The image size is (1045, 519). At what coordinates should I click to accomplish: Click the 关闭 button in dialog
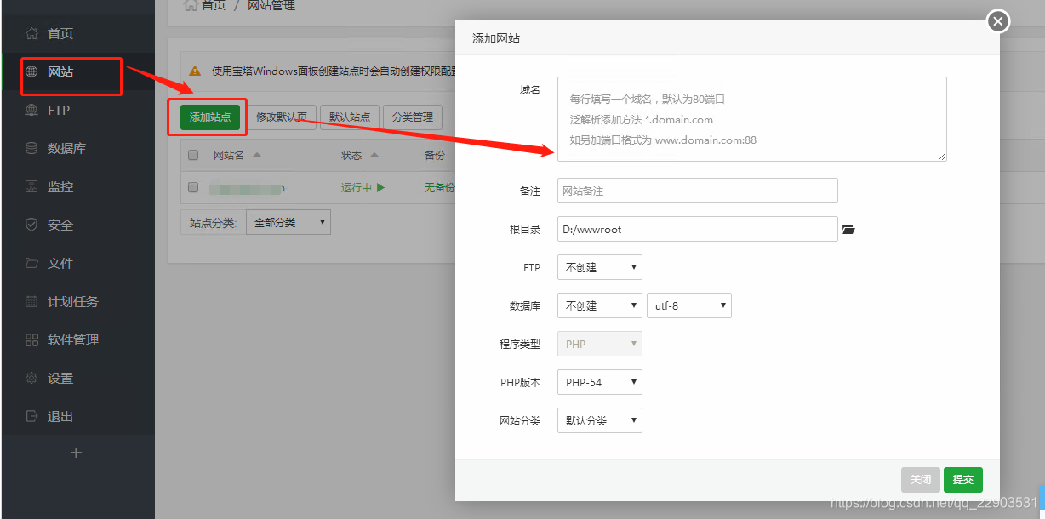pos(921,480)
